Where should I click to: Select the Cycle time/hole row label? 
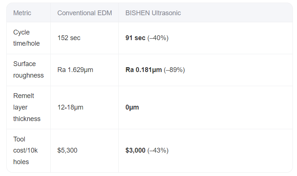(26, 38)
